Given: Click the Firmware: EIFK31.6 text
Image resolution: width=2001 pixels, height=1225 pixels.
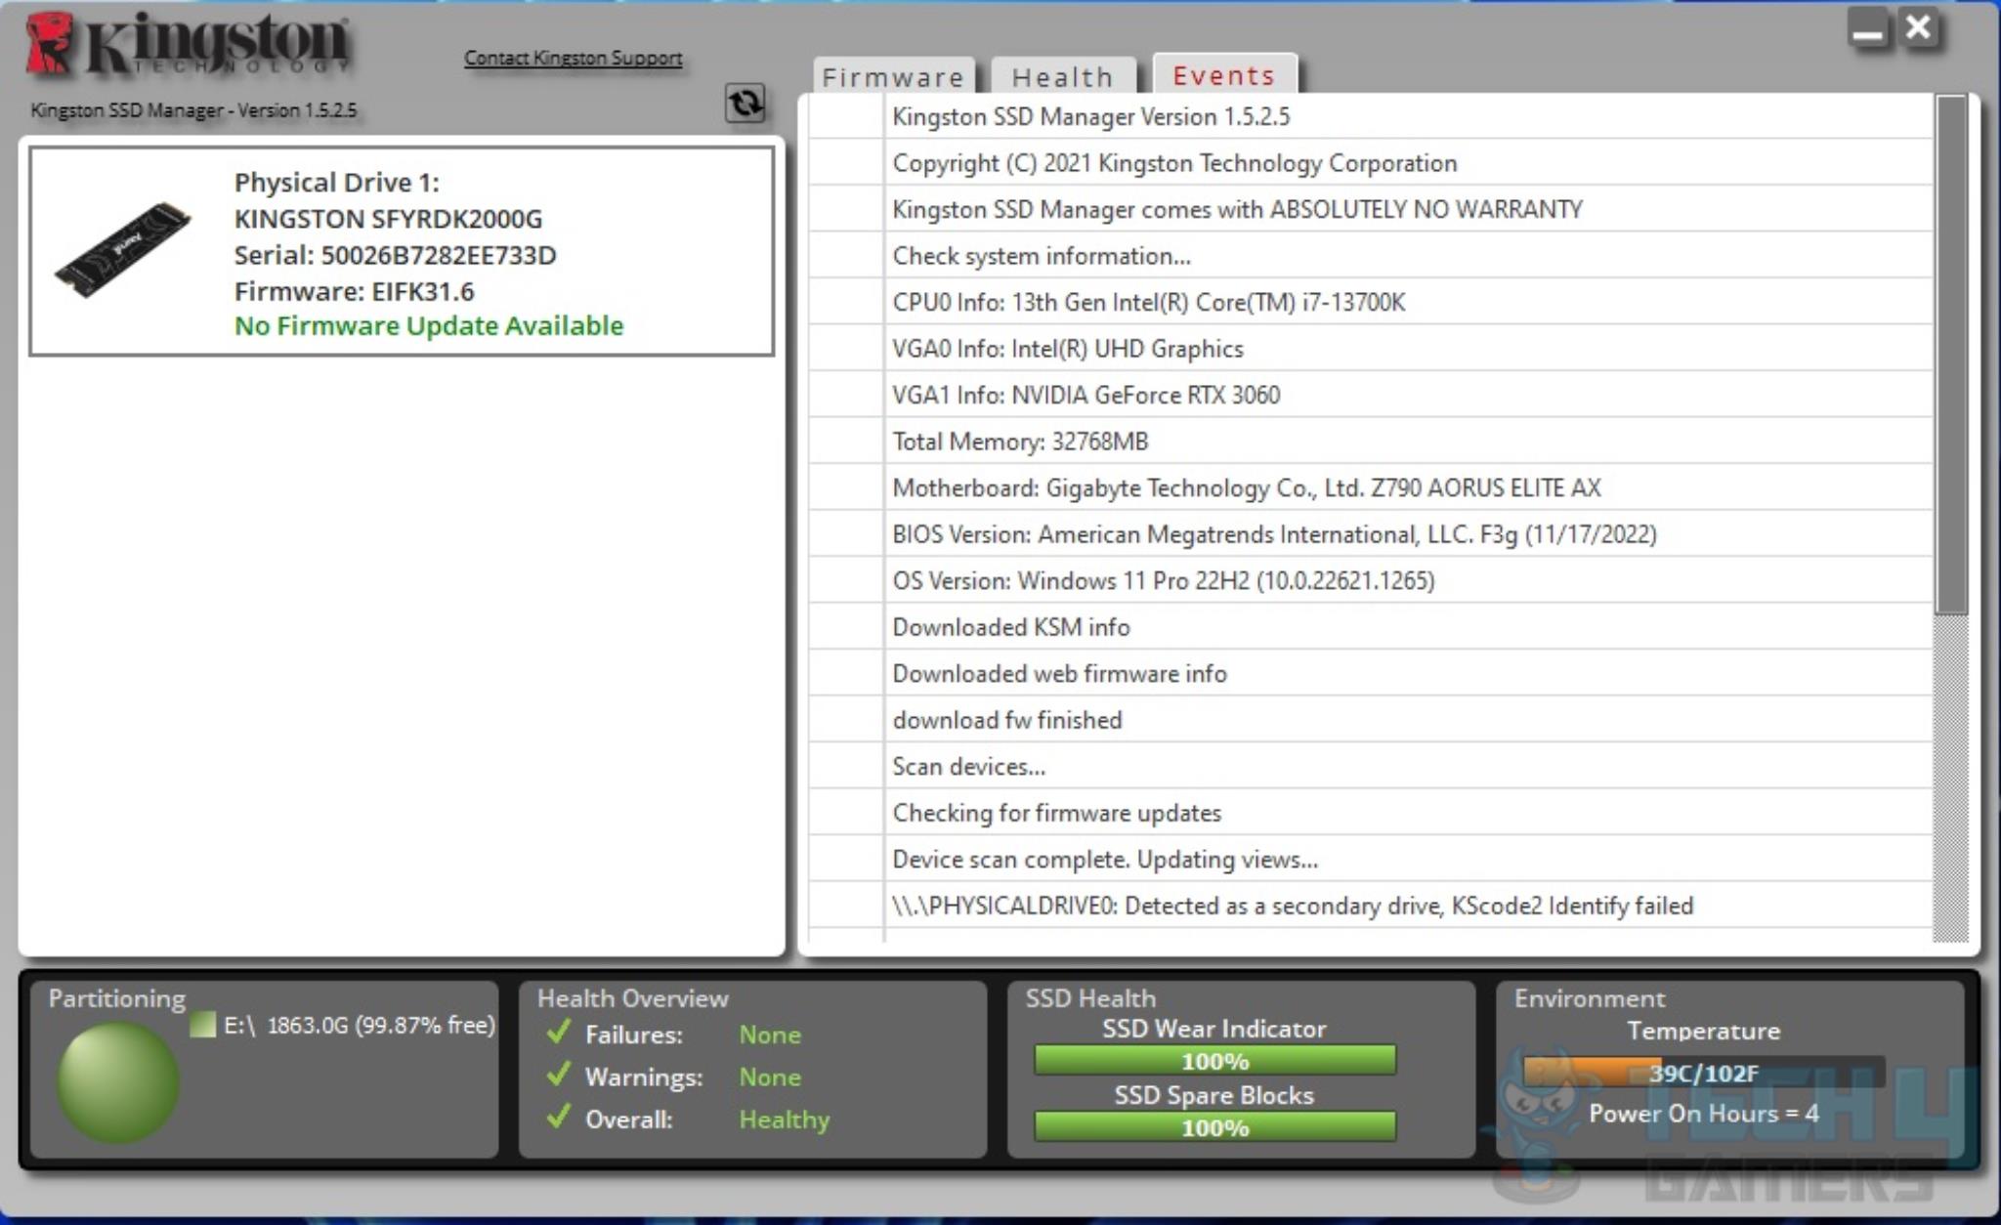Looking at the screenshot, I should pos(354,291).
